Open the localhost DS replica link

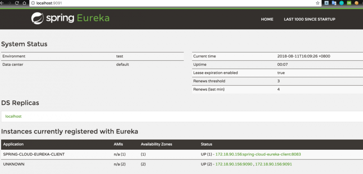(x=13, y=116)
